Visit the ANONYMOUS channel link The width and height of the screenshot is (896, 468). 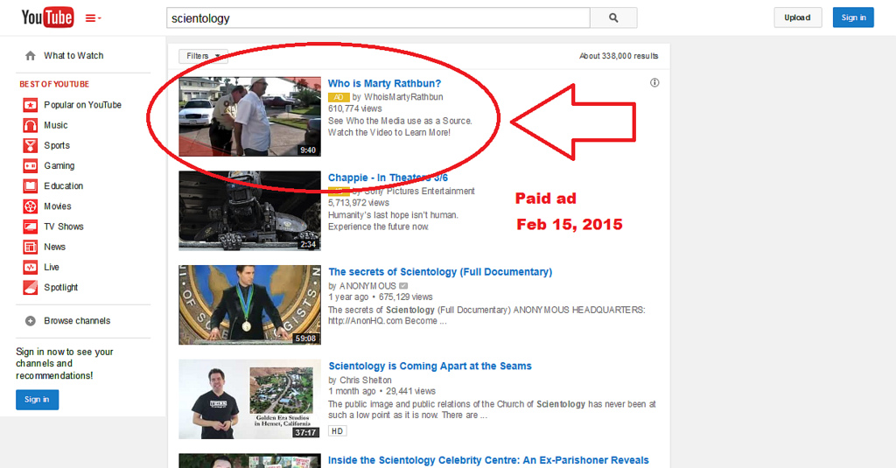coord(367,286)
